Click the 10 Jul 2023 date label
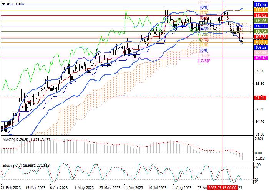 pyautogui.click(x=158, y=187)
